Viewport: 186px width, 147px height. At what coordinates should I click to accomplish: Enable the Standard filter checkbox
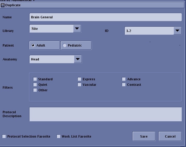pyautogui.click(x=35, y=79)
